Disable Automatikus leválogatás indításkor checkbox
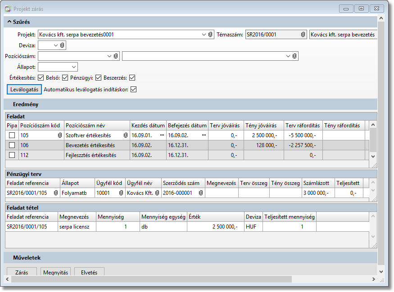 [133, 90]
